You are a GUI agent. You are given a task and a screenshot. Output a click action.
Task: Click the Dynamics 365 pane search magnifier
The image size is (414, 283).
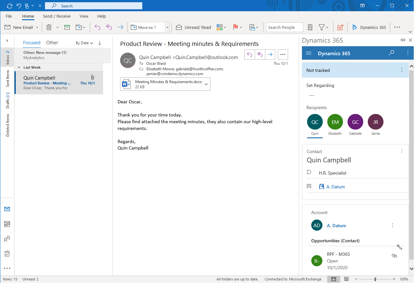(x=392, y=53)
